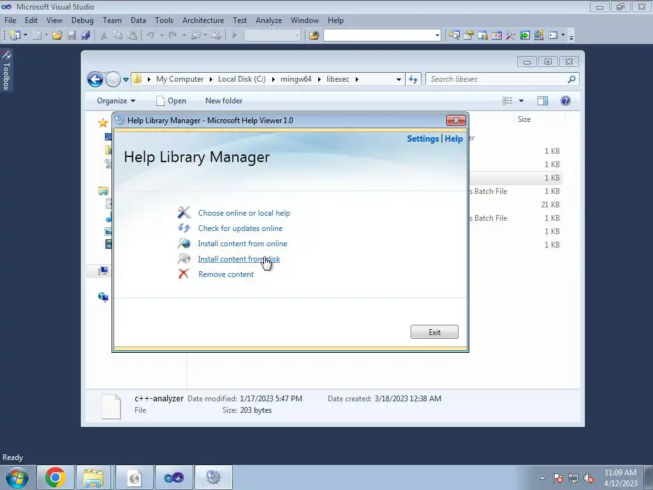Click Exit button in Help Library Manager
Screen dimensions: 653x490
click(x=434, y=332)
